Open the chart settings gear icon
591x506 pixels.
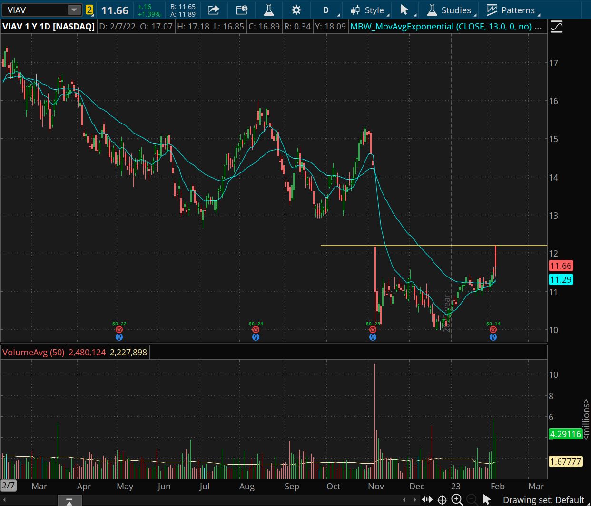click(296, 10)
